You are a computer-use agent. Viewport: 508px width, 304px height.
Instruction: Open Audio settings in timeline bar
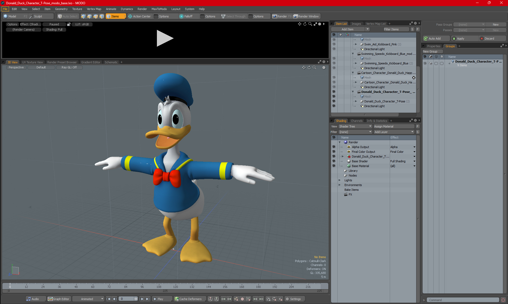(x=36, y=299)
